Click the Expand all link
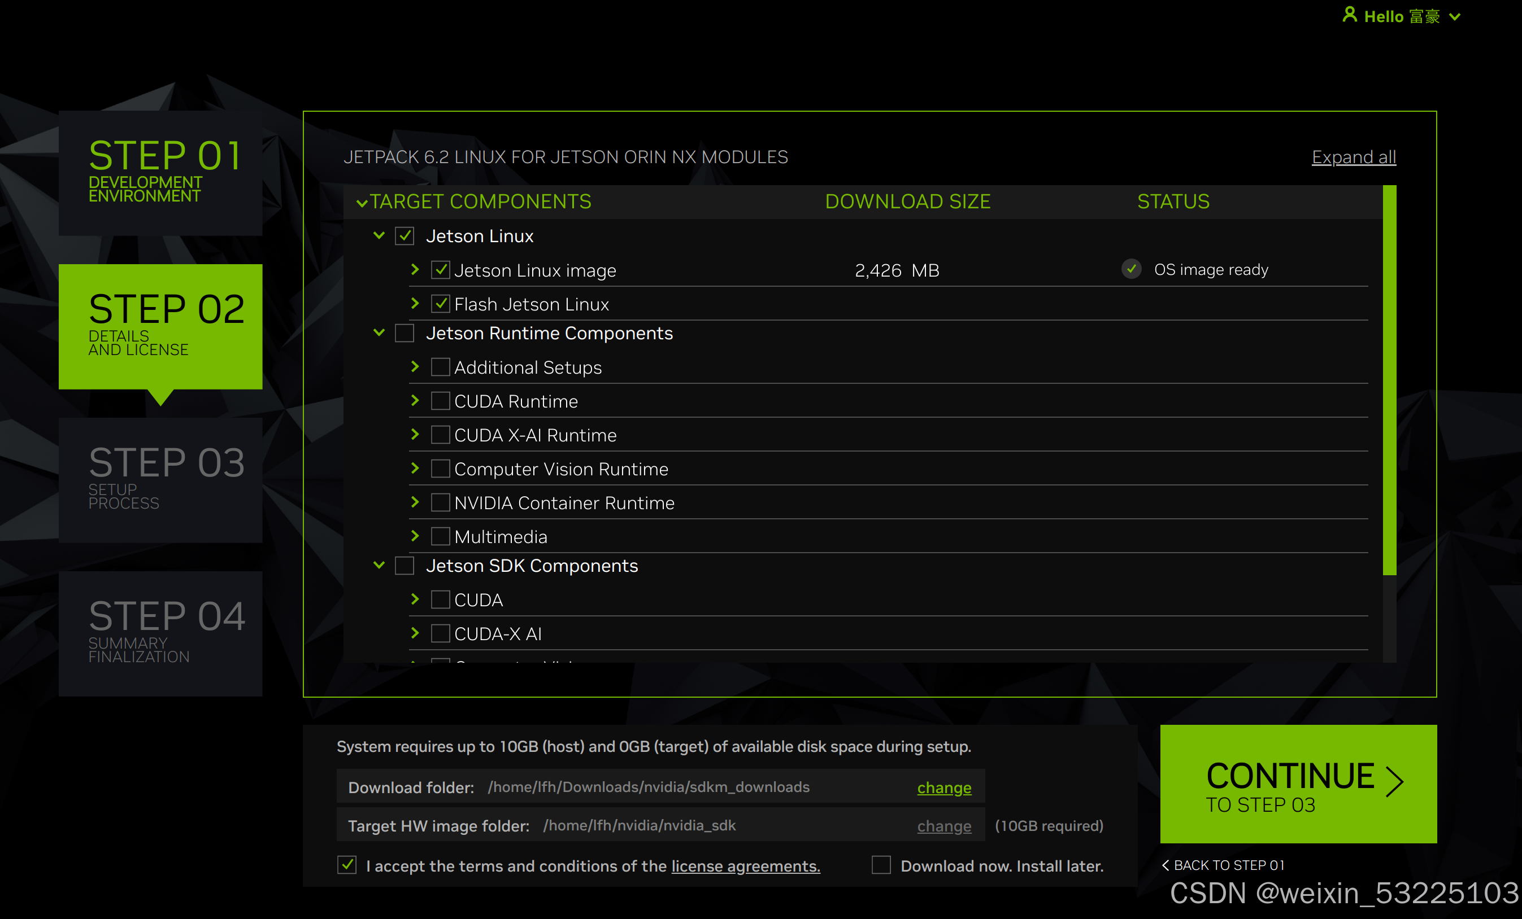This screenshot has height=919, width=1522. pos(1354,157)
